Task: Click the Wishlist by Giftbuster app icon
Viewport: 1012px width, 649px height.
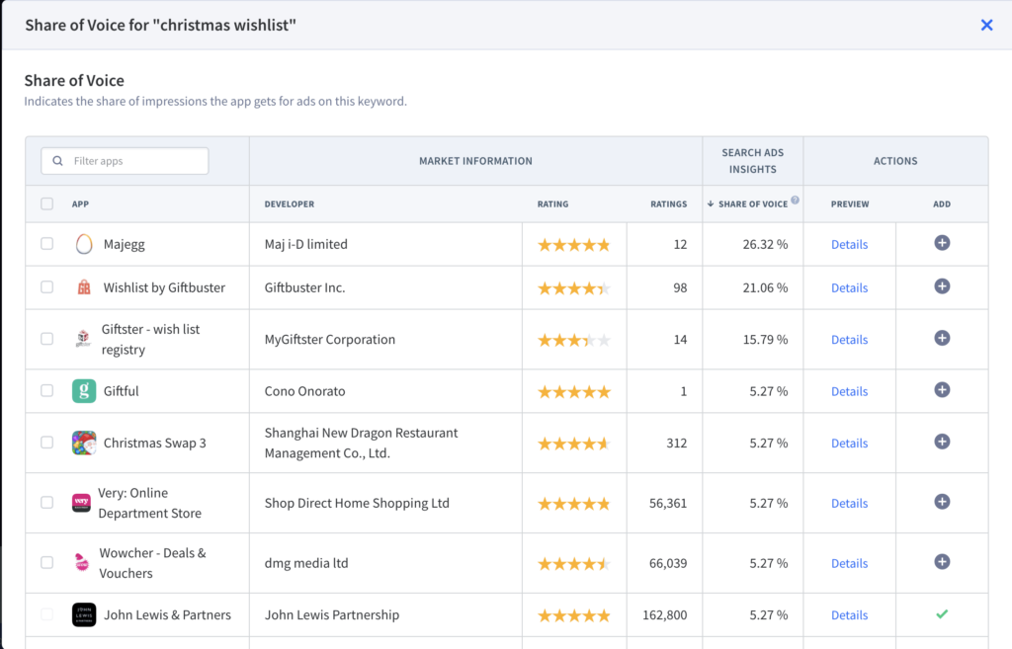Action: [x=84, y=287]
